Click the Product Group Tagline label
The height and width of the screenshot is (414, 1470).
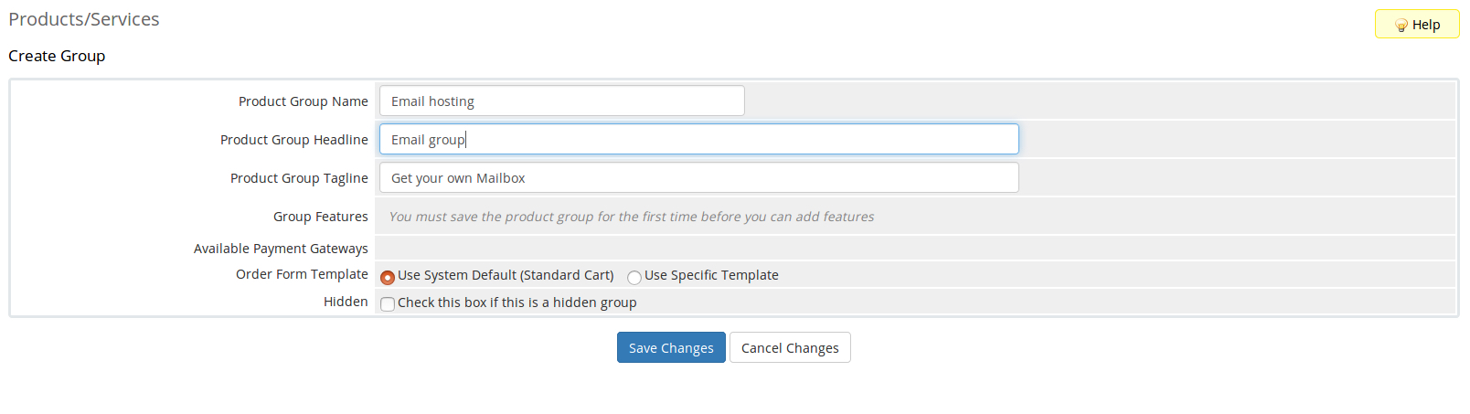click(x=299, y=178)
